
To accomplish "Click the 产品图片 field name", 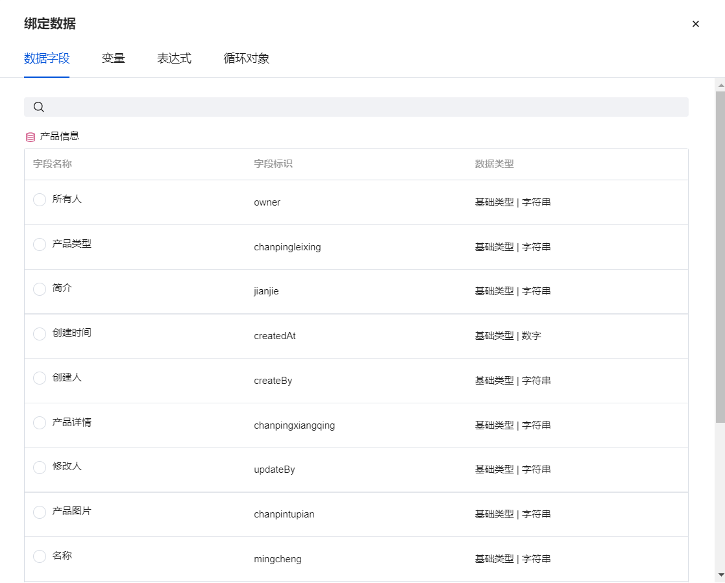I will (x=71, y=510).
